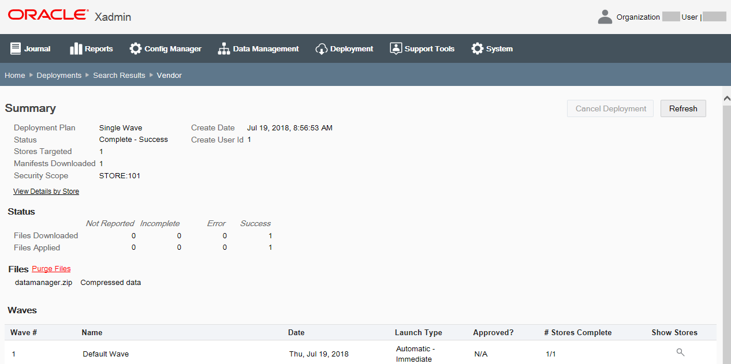Click the user profile avatar icon
Viewport: 731px width, 364px height.
[x=605, y=17]
